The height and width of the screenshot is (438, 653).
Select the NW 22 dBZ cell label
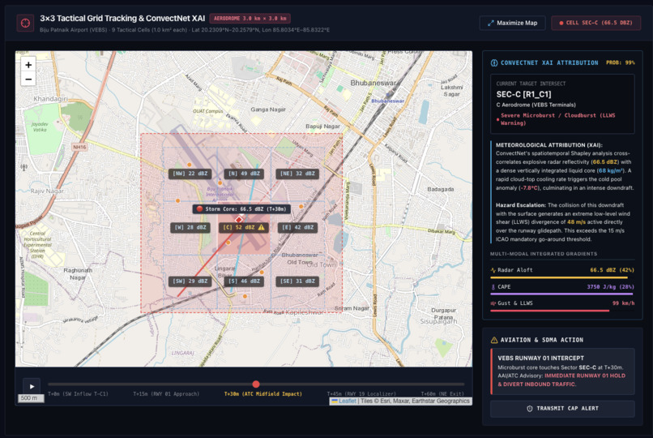pos(190,174)
